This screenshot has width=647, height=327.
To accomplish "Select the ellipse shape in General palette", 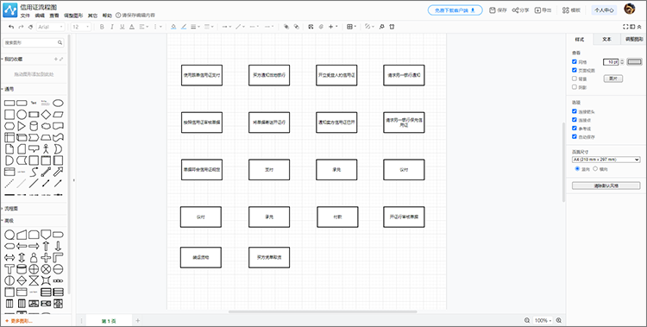I will 58,103.
